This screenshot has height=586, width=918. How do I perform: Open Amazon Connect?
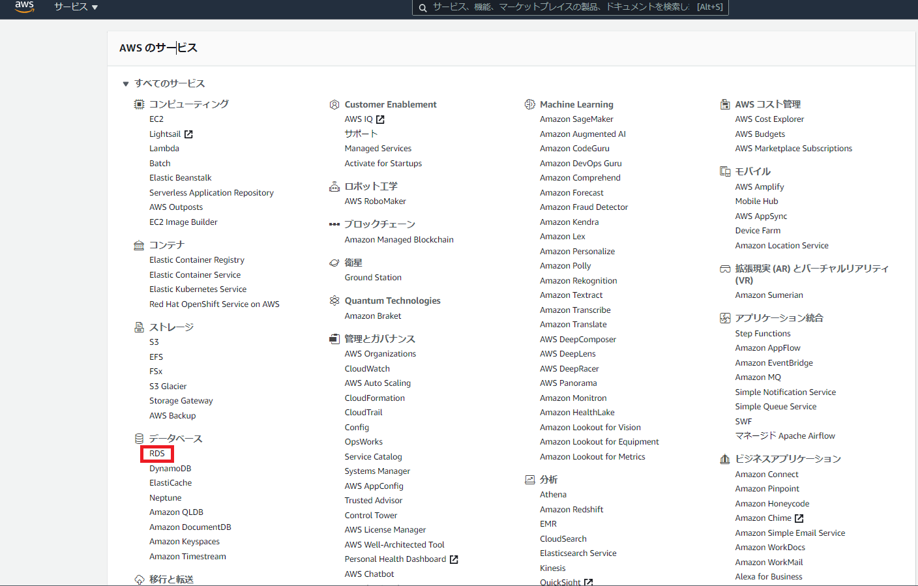[x=767, y=475]
